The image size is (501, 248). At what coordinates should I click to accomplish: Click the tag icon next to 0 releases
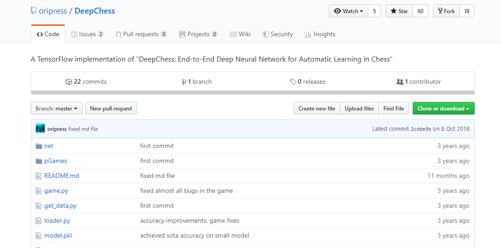click(x=293, y=82)
